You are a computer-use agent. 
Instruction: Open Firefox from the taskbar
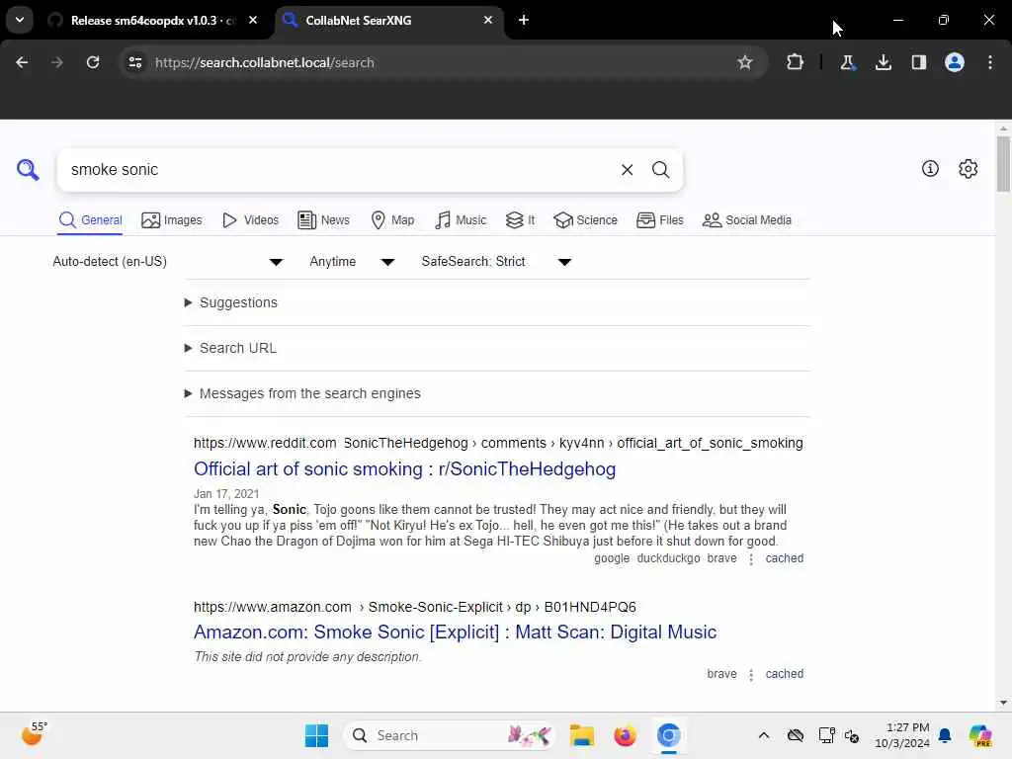click(625, 735)
